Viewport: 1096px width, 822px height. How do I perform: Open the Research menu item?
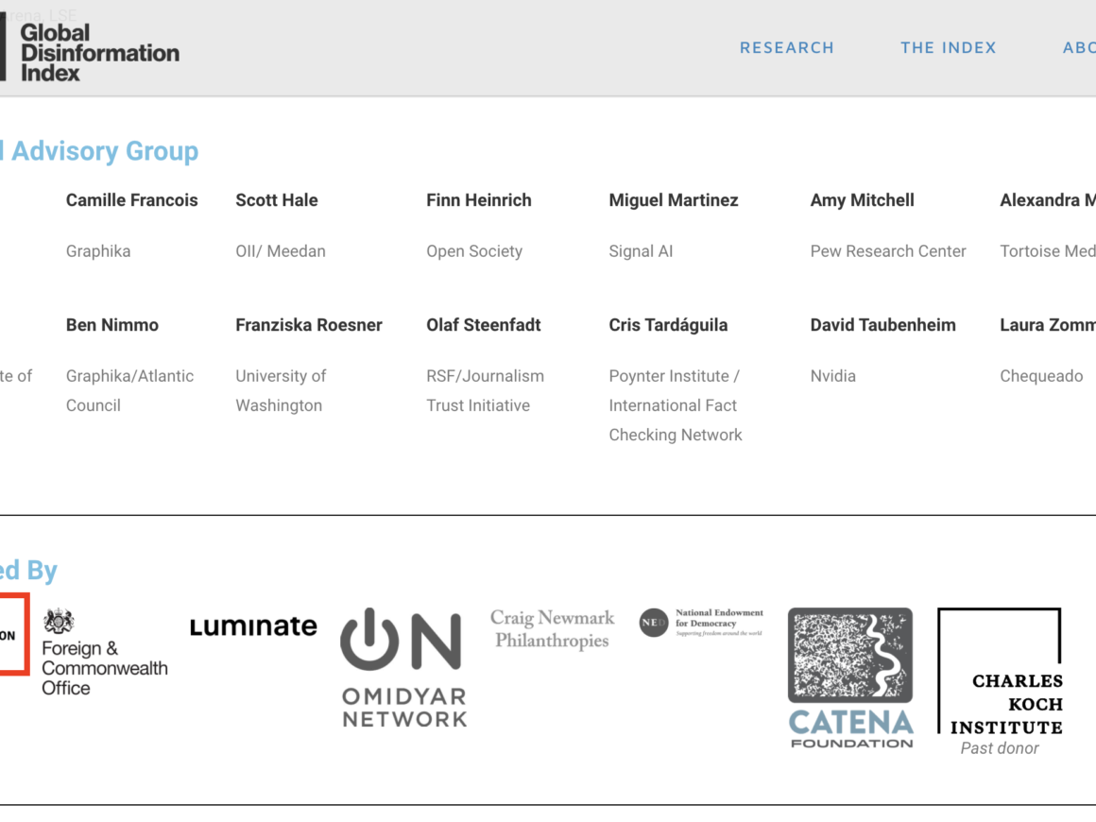point(786,48)
